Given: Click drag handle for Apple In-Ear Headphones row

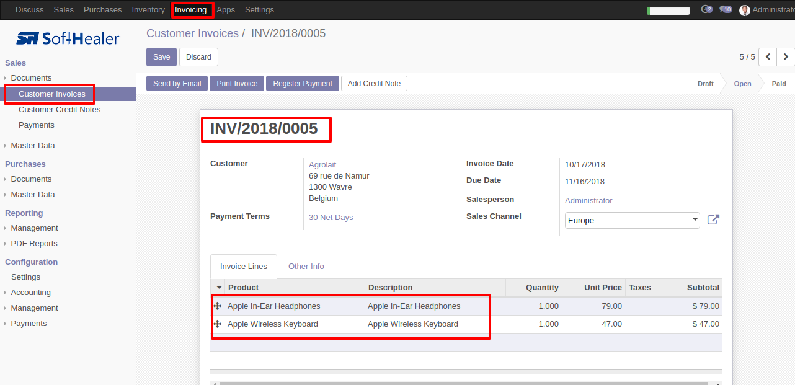Looking at the screenshot, I should click(x=217, y=306).
